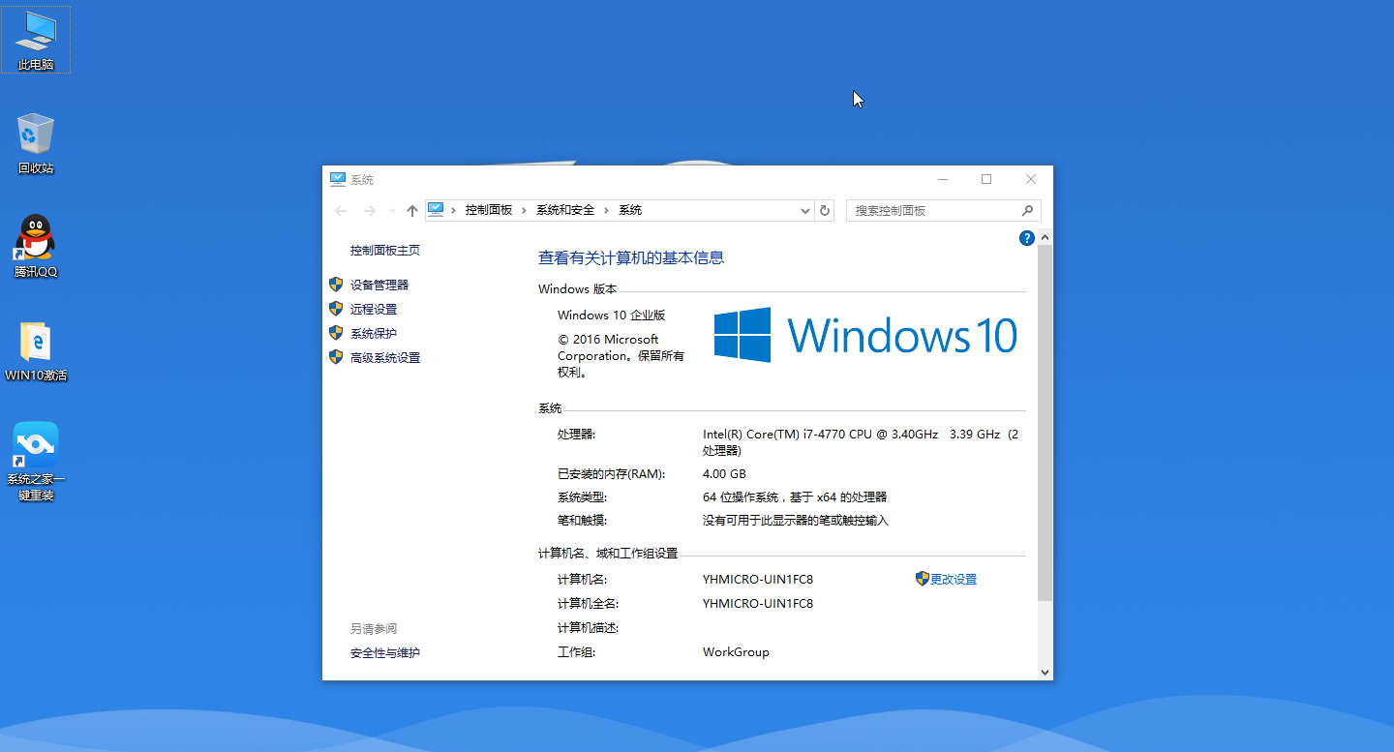Click the 处理器: label
1394x752 pixels.
click(x=577, y=435)
